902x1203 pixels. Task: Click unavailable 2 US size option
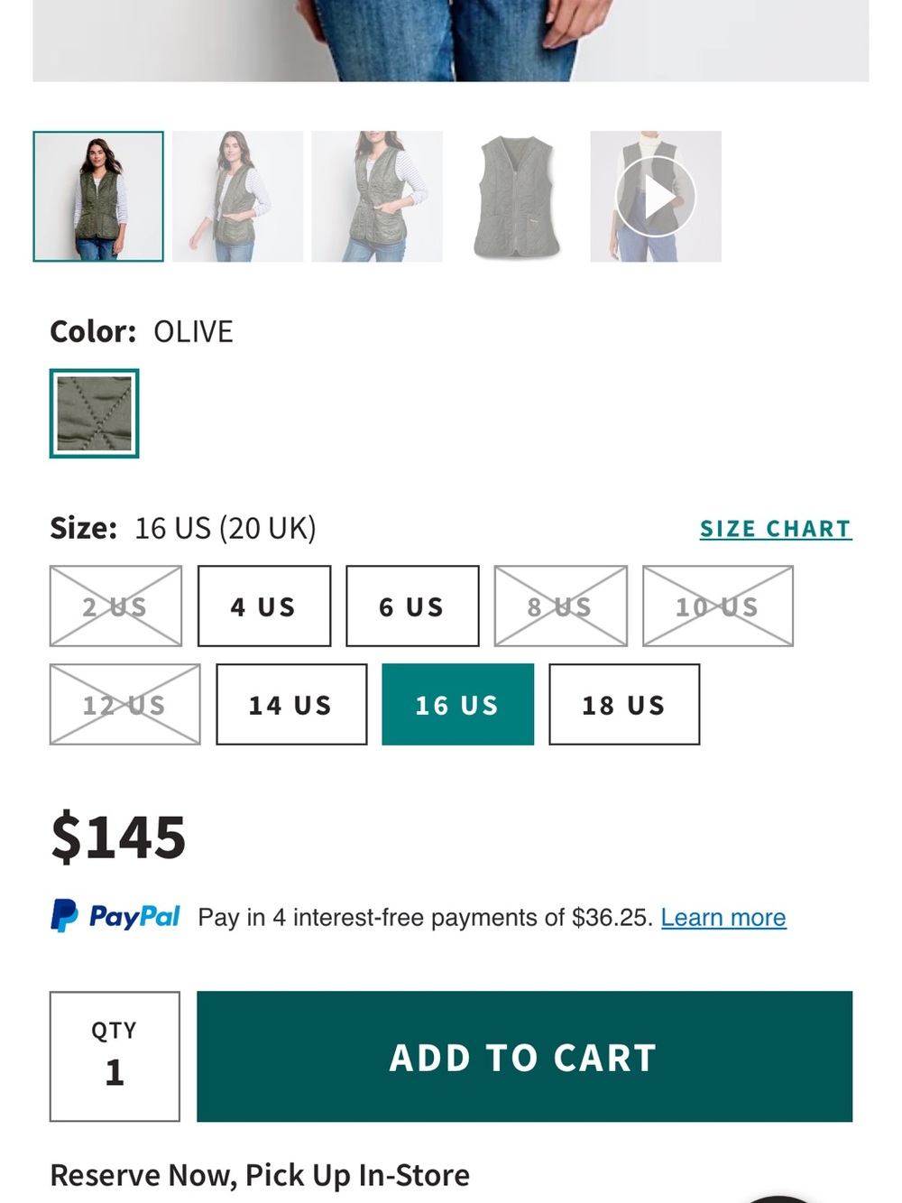pos(115,606)
